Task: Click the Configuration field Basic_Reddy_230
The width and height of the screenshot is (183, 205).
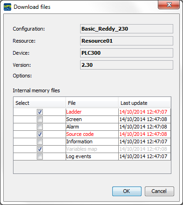Action: [x=127, y=29]
